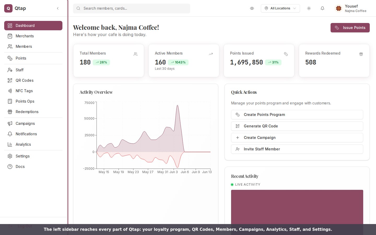376x235 pixels.
Task: Click the Create Points Program button
Action: (297, 115)
